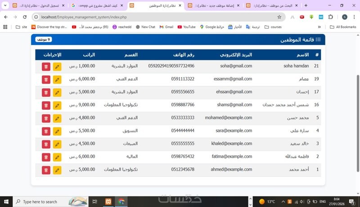360x207 pixels.
Task: Delete employee sara@example.com row
Action: pyautogui.click(x=46, y=131)
